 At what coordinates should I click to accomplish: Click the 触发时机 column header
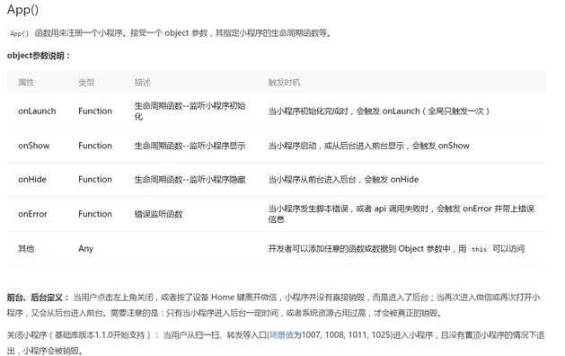pyautogui.click(x=284, y=83)
